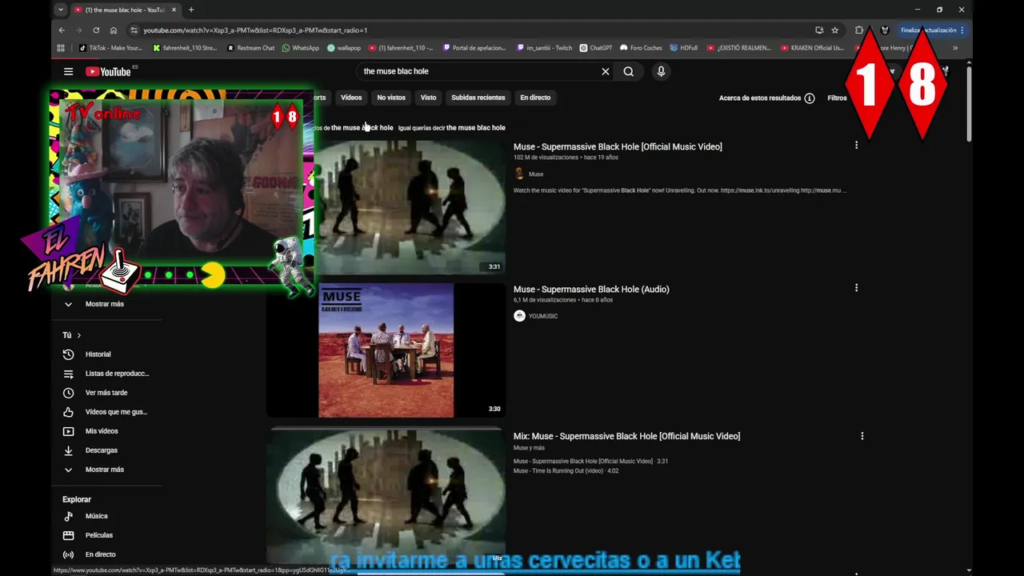1024x576 pixels.
Task: Open the WhatsApp bookmark
Action: [300, 48]
